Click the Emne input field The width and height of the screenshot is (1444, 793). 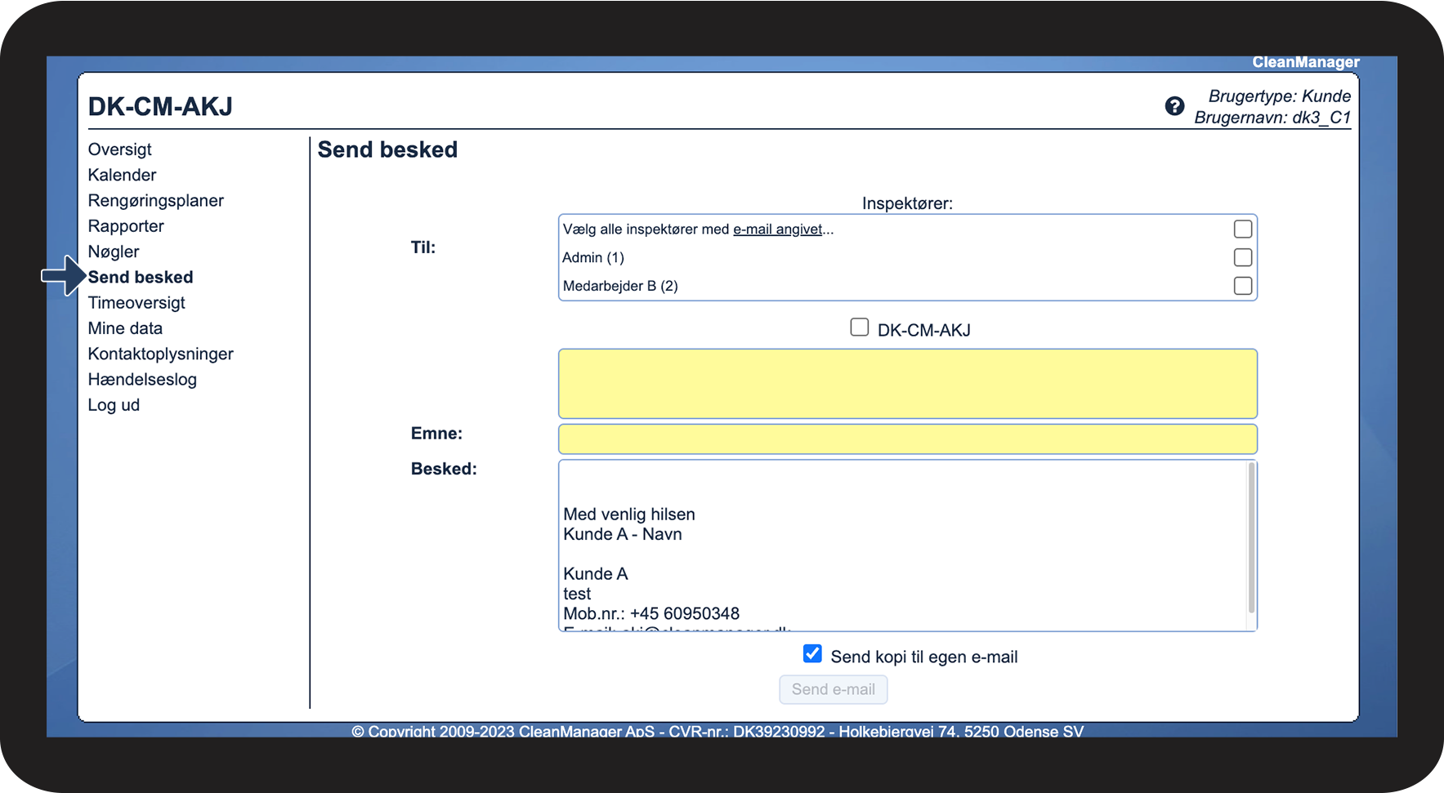907,439
